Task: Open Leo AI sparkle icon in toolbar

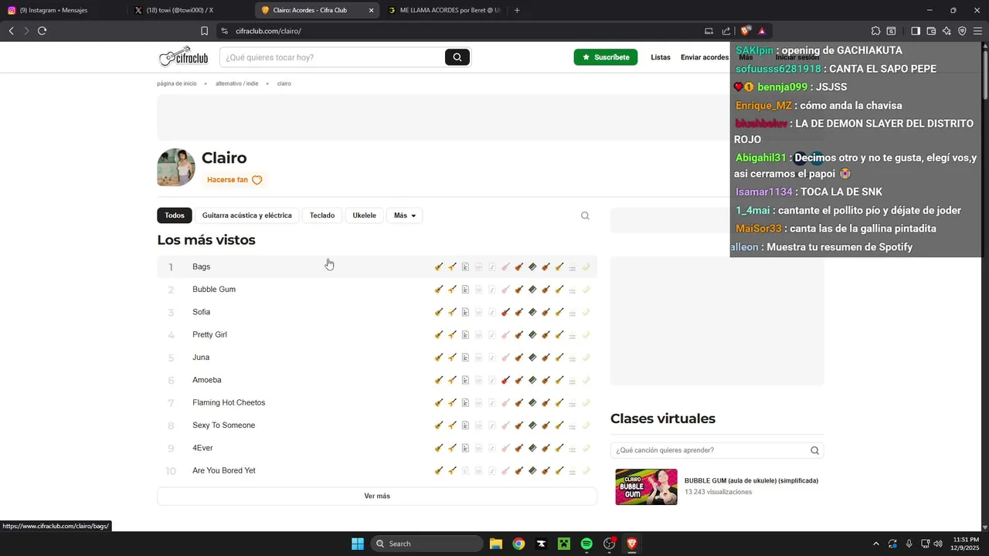Action: [x=947, y=31]
